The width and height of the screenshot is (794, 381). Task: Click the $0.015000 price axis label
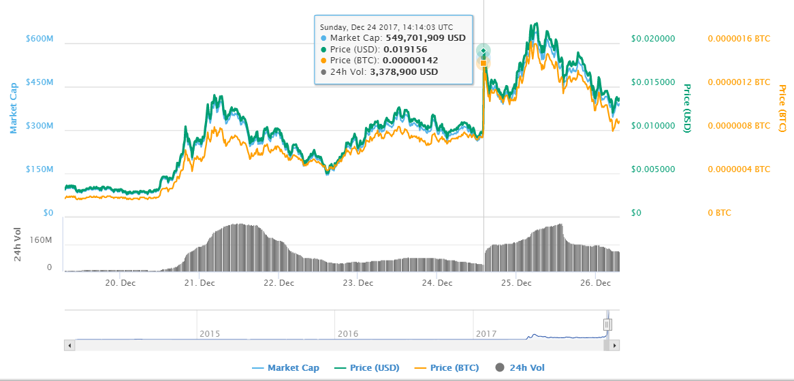[x=653, y=82]
